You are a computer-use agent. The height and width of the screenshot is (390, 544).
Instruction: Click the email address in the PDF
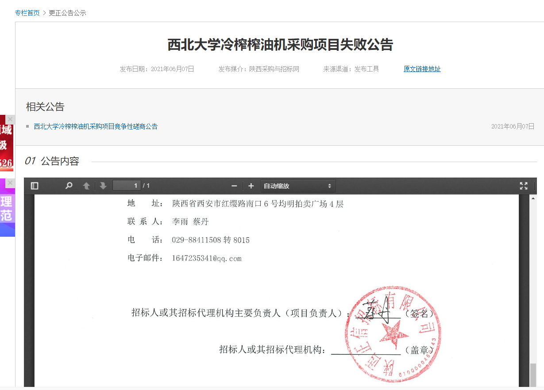(x=206, y=258)
